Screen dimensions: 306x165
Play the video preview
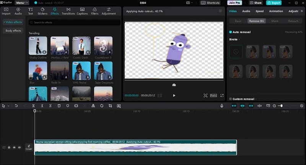(x=174, y=95)
